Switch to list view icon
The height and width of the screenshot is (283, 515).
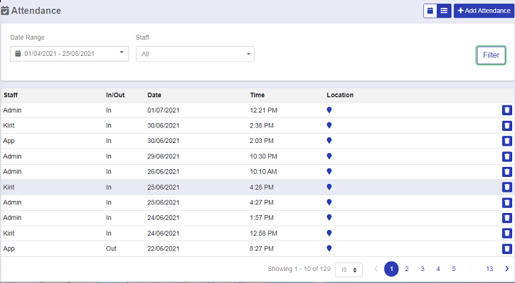click(444, 11)
